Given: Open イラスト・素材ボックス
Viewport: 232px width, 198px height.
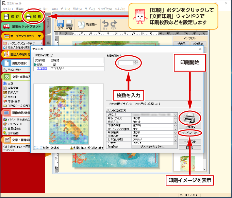Looking at the screenshot, I should pyautogui.click(x=17, y=120).
